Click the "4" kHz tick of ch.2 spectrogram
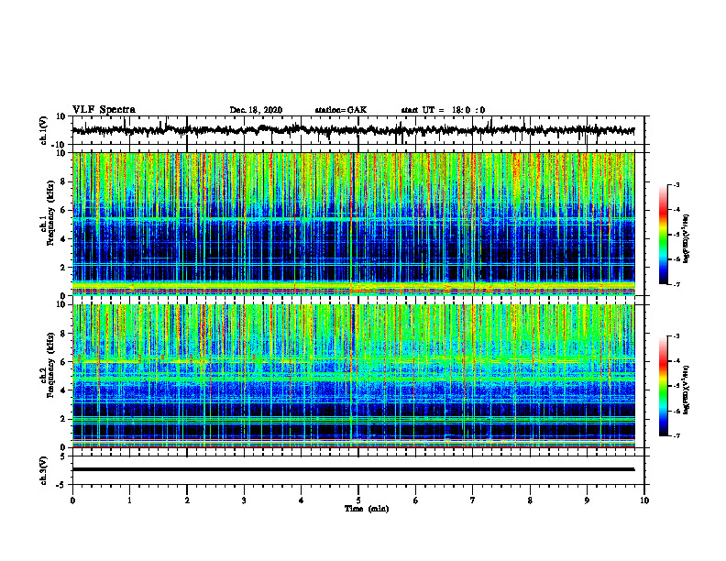The image size is (726, 561). (x=63, y=390)
